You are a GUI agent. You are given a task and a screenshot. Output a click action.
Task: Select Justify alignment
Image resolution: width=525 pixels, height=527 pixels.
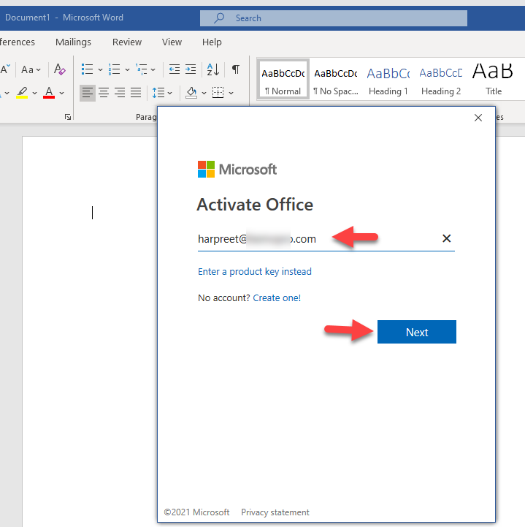136,92
